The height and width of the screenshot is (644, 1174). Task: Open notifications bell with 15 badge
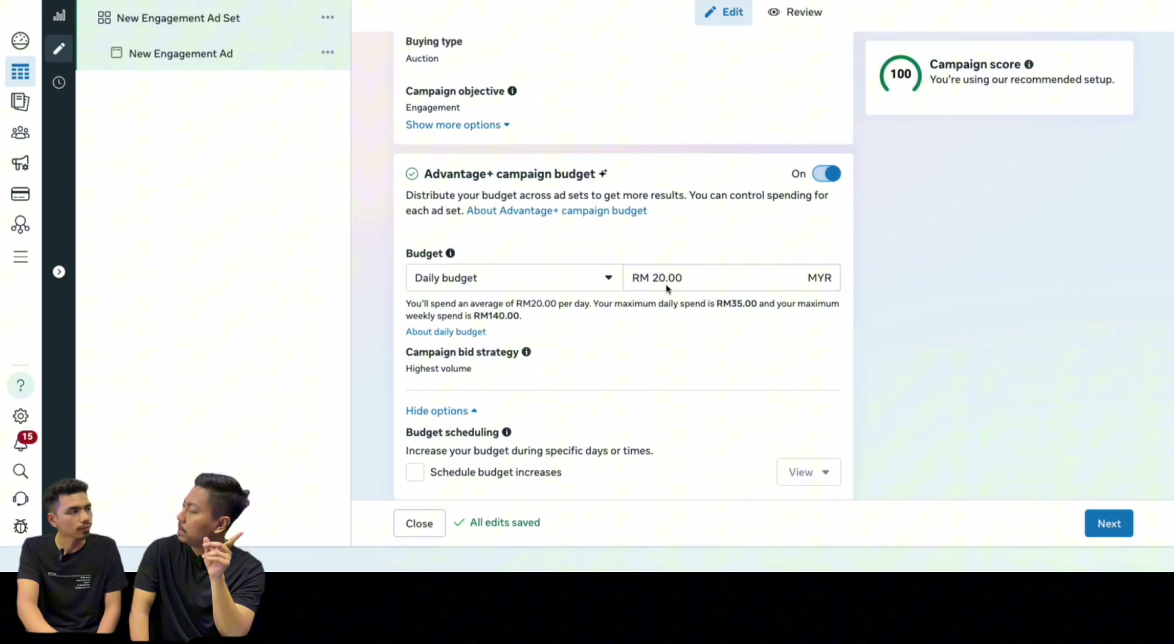coord(21,442)
